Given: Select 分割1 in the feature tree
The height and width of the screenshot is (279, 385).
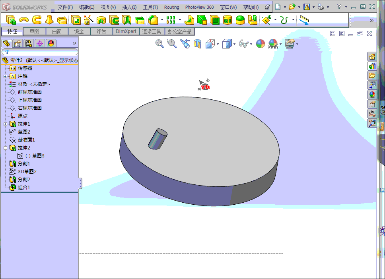Looking at the screenshot, I should [24, 163].
